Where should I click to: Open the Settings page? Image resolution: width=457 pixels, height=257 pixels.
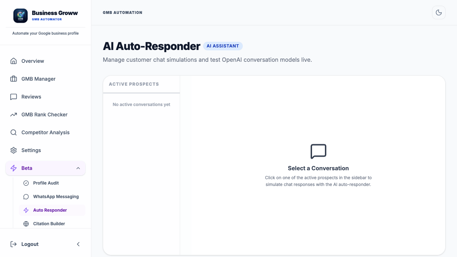click(45, 150)
